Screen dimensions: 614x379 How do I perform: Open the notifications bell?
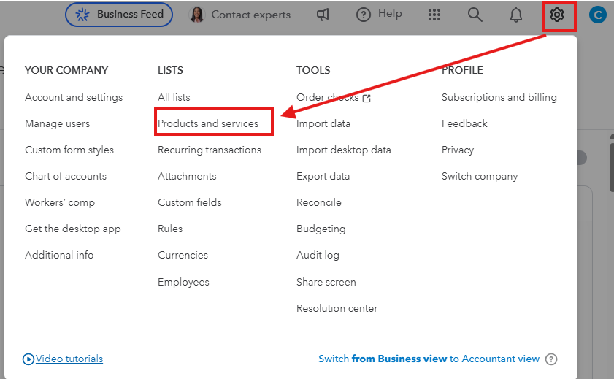516,15
